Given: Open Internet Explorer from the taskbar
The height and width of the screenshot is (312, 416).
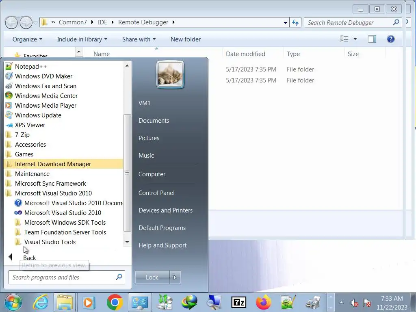Looking at the screenshot, I should pos(40,302).
